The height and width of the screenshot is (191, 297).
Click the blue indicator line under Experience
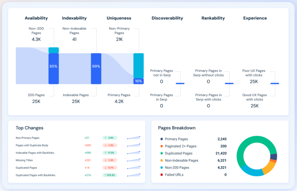(x=275, y=83)
